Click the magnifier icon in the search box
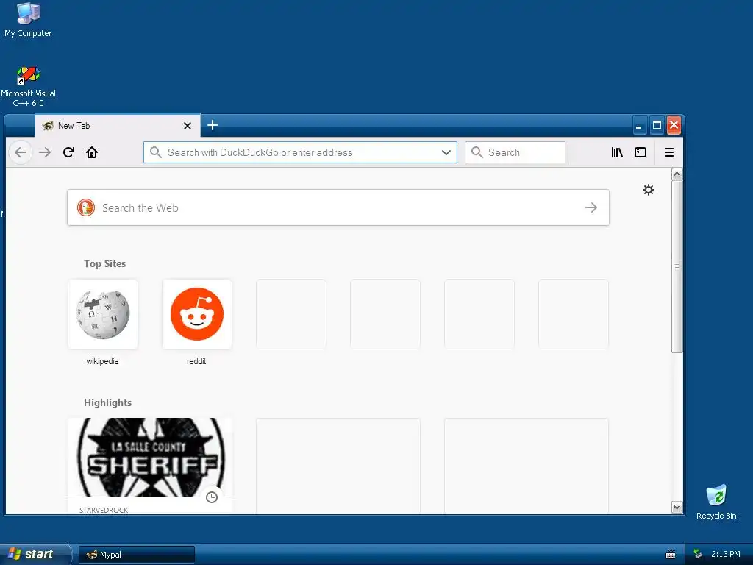The height and width of the screenshot is (565, 753). [477, 152]
